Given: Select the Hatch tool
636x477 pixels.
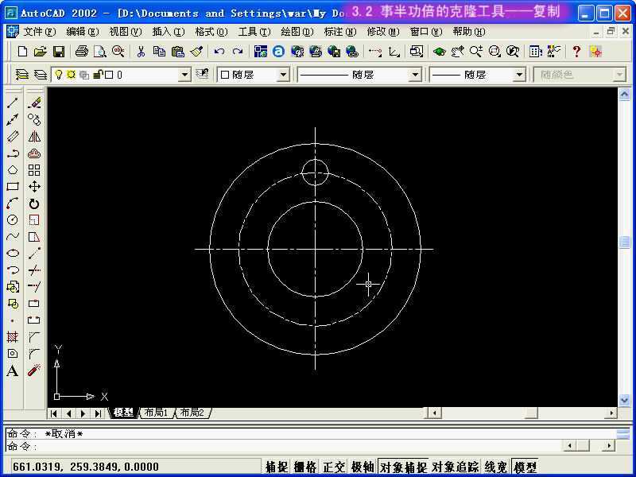Looking at the screenshot, I should [x=13, y=336].
